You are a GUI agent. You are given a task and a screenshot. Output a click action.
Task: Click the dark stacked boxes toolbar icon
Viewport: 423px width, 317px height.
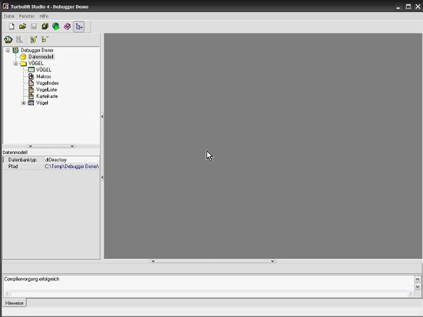45,26
